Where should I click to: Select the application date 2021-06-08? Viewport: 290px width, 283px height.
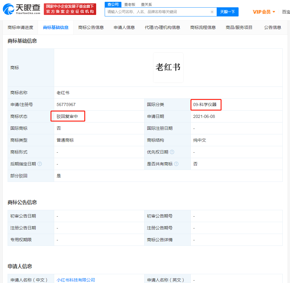[x=204, y=116]
